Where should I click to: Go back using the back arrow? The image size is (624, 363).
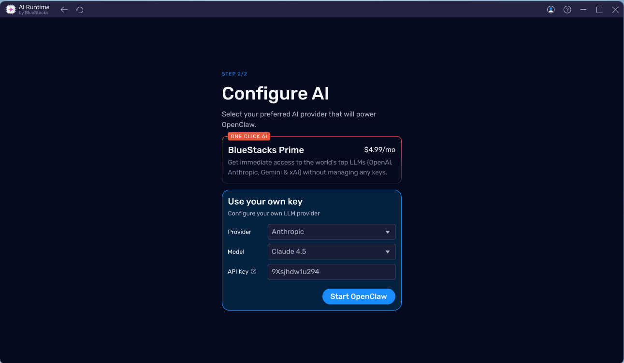[x=64, y=10]
